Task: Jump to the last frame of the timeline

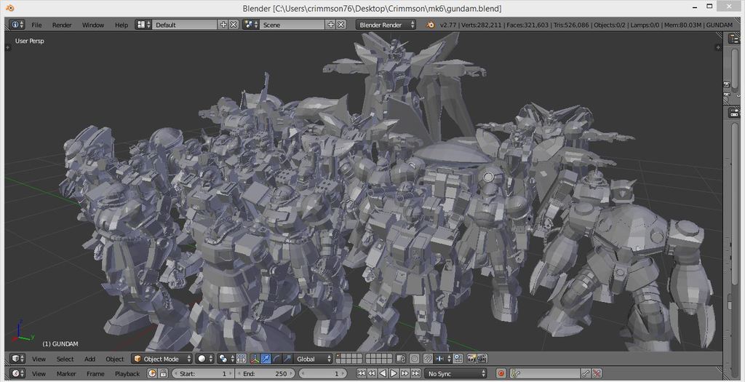Action: pos(416,373)
